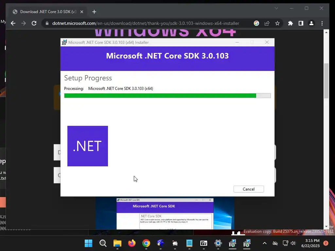The width and height of the screenshot is (335, 251).
Task: Click the installer's title bar icon
Action: (x=64, y=42)
